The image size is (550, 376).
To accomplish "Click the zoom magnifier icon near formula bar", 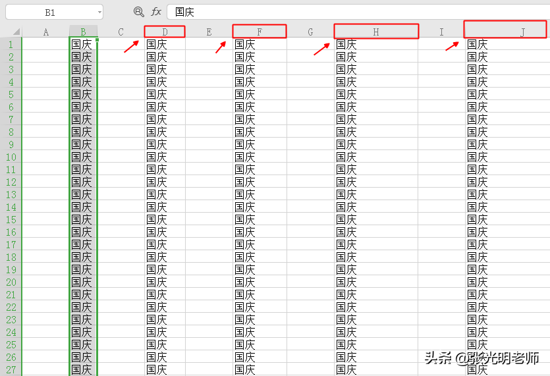I will (x=139, y=12).
